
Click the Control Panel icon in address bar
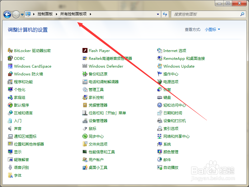pyautogui.click(x=28, y=14)
